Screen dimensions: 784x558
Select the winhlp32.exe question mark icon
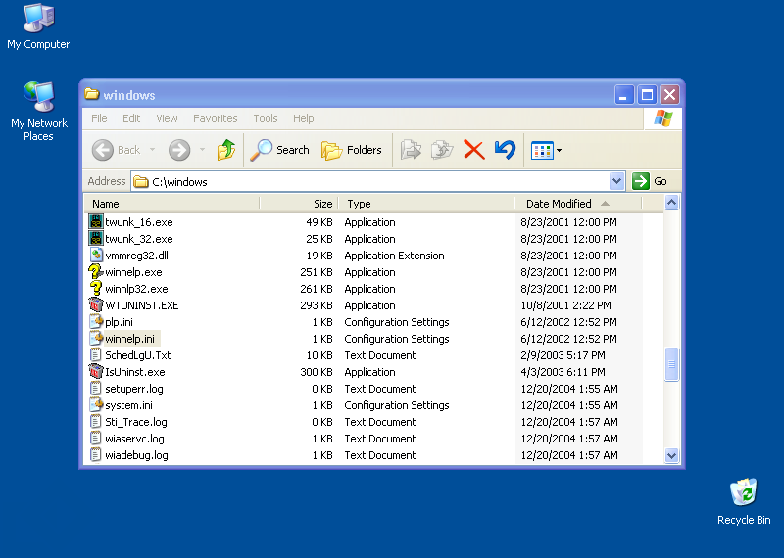click(x=95, y=288)
